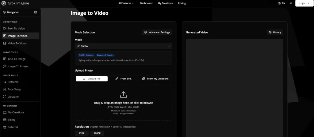Open the Referral page
Image resolution: width=314 pixels, height=137 pixels.
click(x=21, y=127)
